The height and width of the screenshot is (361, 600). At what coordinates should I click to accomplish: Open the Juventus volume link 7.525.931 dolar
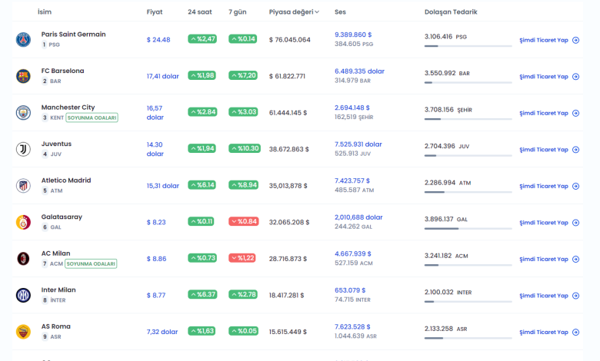click(358, 144)
